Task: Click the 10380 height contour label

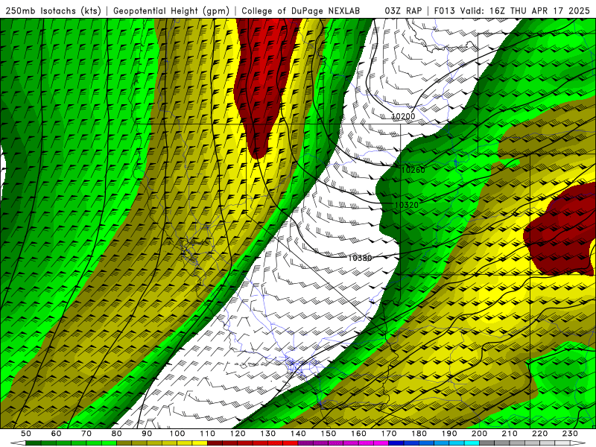Action: pyautogui.click(x=360, y=258)
